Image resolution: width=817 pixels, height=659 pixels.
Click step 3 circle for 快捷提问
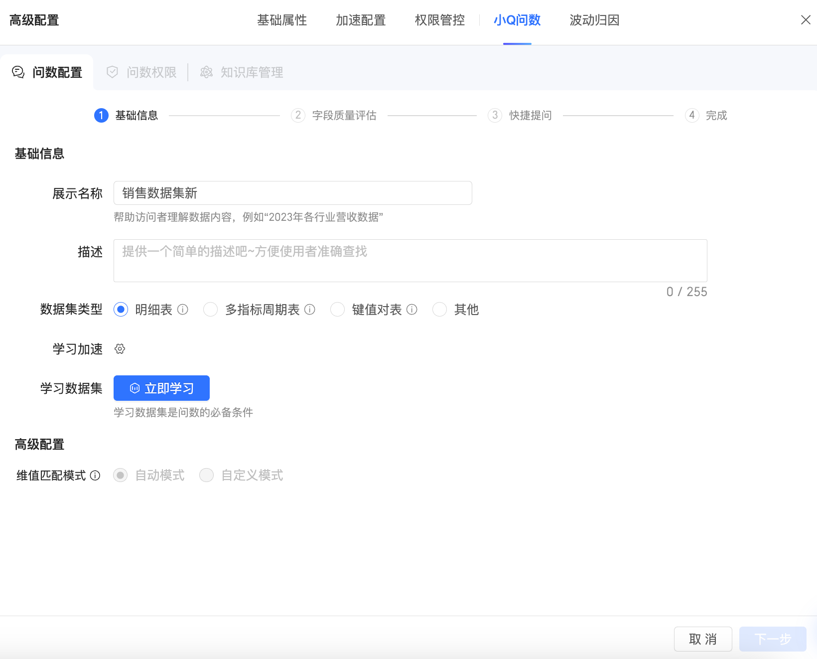tap(495, 116)
